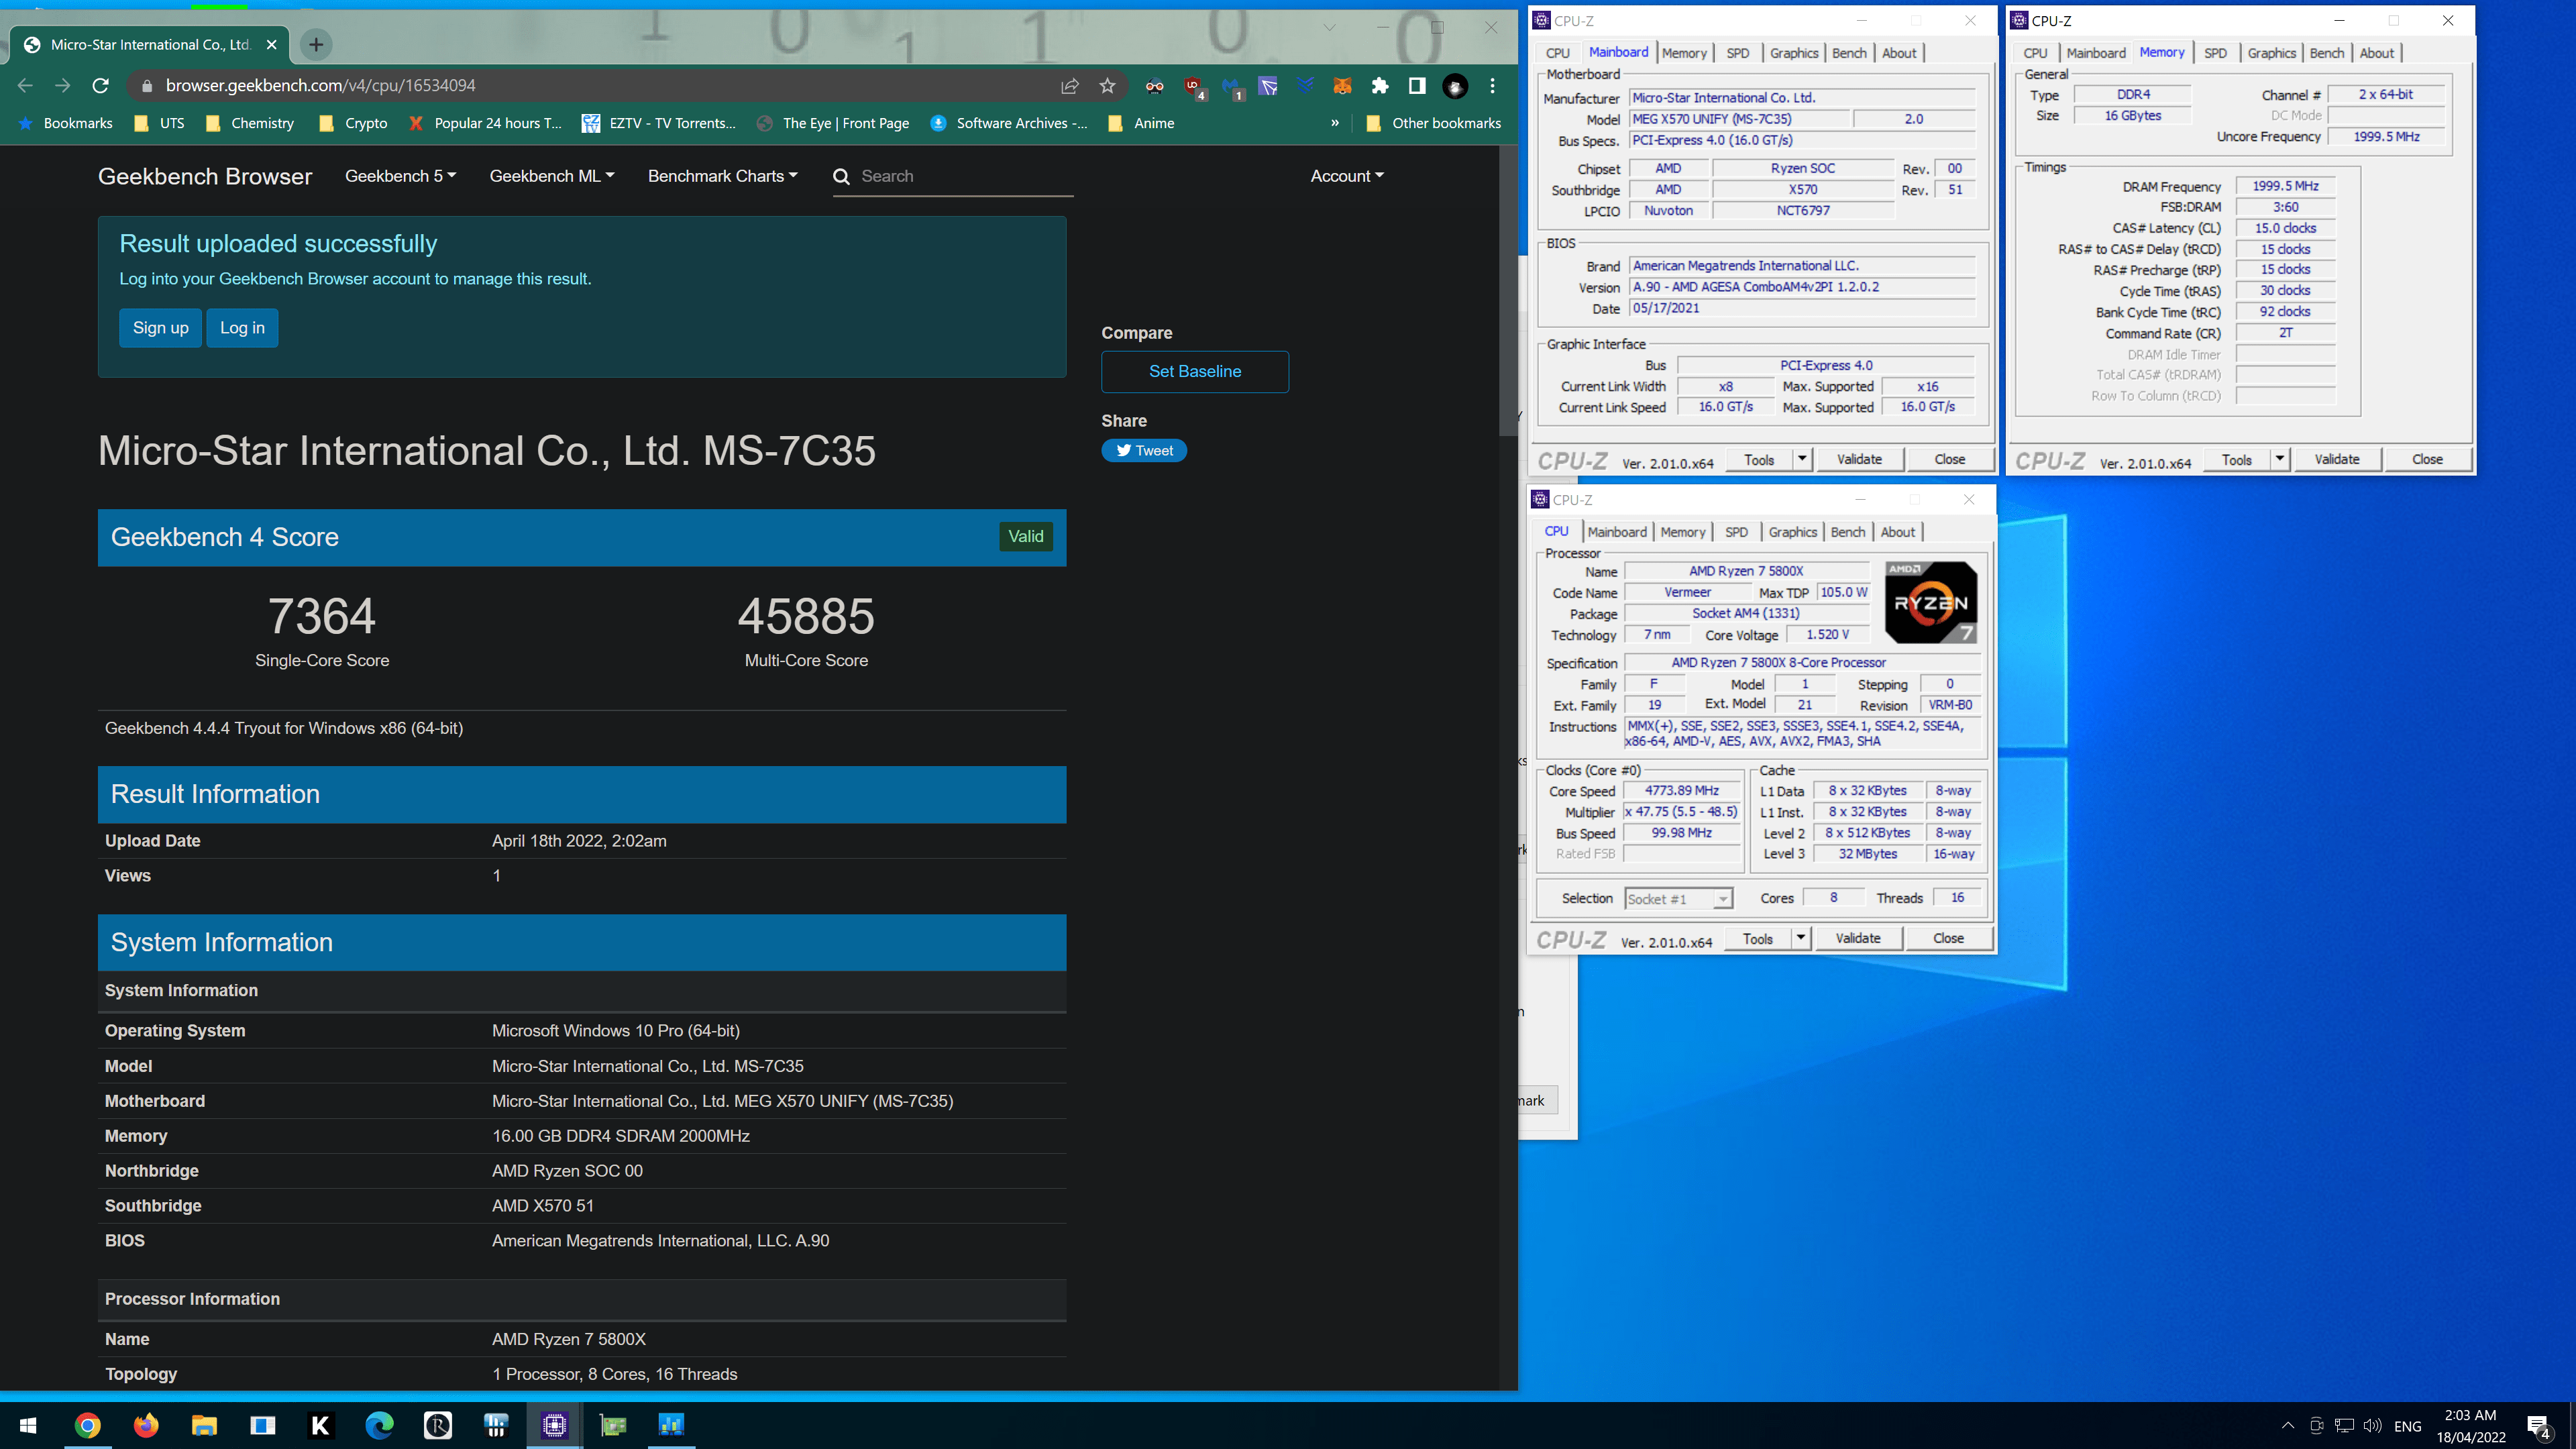Open the Malwarebytes extension icon
The height and width of the screenshot is (1449, 2576).
point(1231,87)
